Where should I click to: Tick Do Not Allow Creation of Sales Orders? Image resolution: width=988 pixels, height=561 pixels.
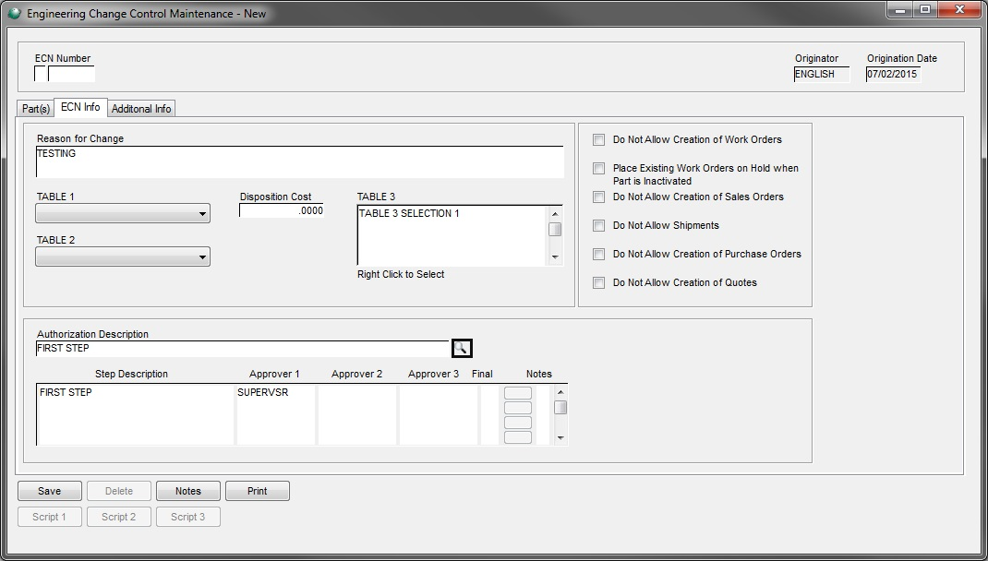(x=598, y=197)
